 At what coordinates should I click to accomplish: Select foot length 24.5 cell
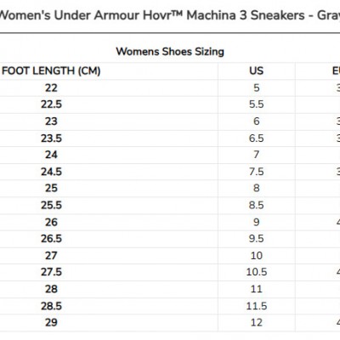pos(51,172)
